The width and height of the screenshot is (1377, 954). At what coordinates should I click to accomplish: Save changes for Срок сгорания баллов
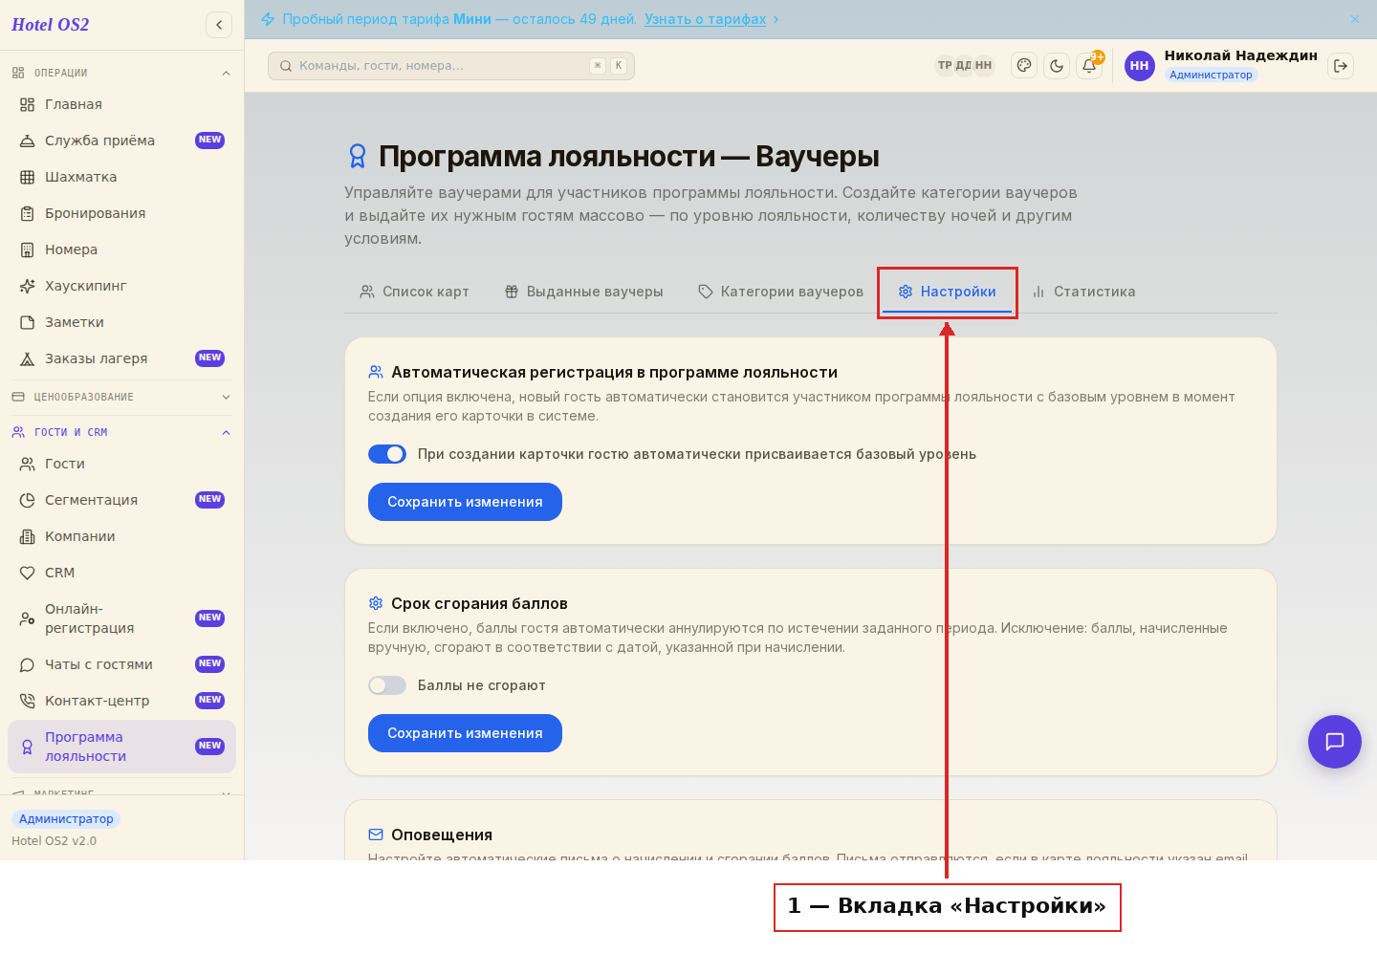465,733
